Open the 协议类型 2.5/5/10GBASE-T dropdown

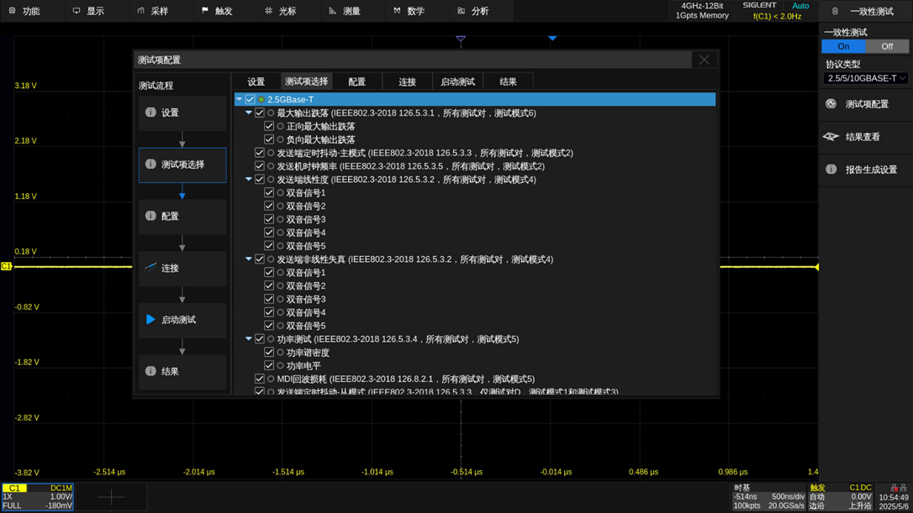[866, 78]
